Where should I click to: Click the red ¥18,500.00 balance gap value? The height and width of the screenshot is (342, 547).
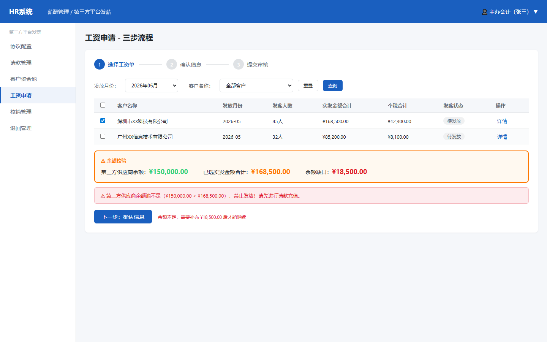349,172
